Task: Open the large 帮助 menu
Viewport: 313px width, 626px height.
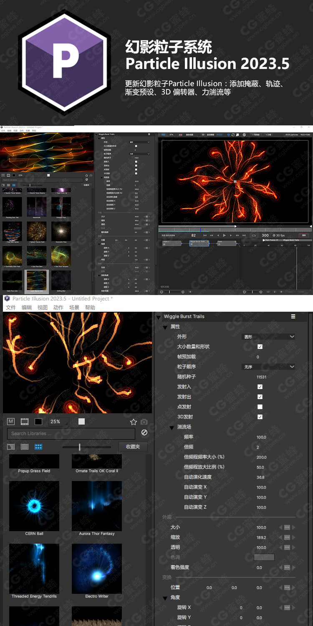Action: [x=90, y=308]
